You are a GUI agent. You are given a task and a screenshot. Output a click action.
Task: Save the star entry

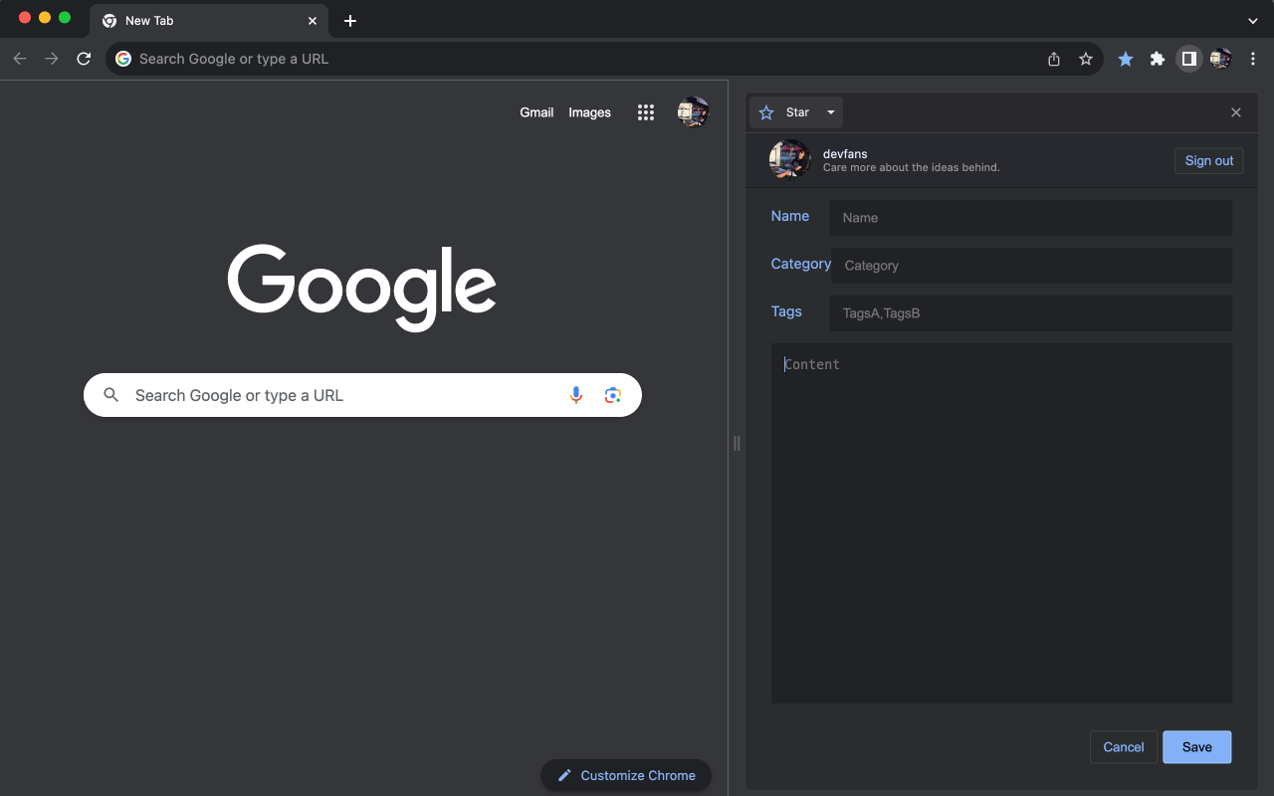(x=1197, y=747)
